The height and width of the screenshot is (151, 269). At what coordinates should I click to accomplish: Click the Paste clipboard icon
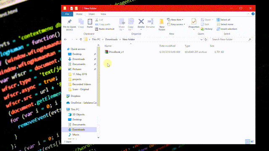[x=90, y=22]
